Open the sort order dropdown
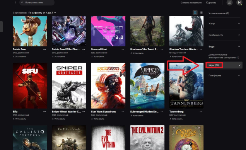Viewport: 246px width, 150px height. [x=42, y=13]
